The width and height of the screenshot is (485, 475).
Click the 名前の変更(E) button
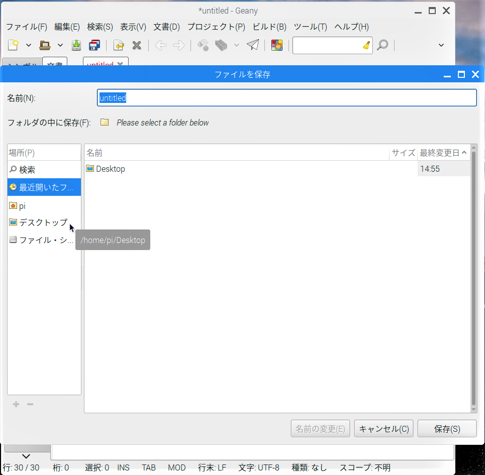point(321,429)
